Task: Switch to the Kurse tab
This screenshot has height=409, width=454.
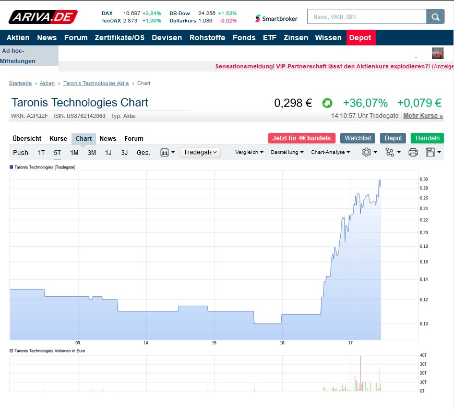Action: pos(58,138)
